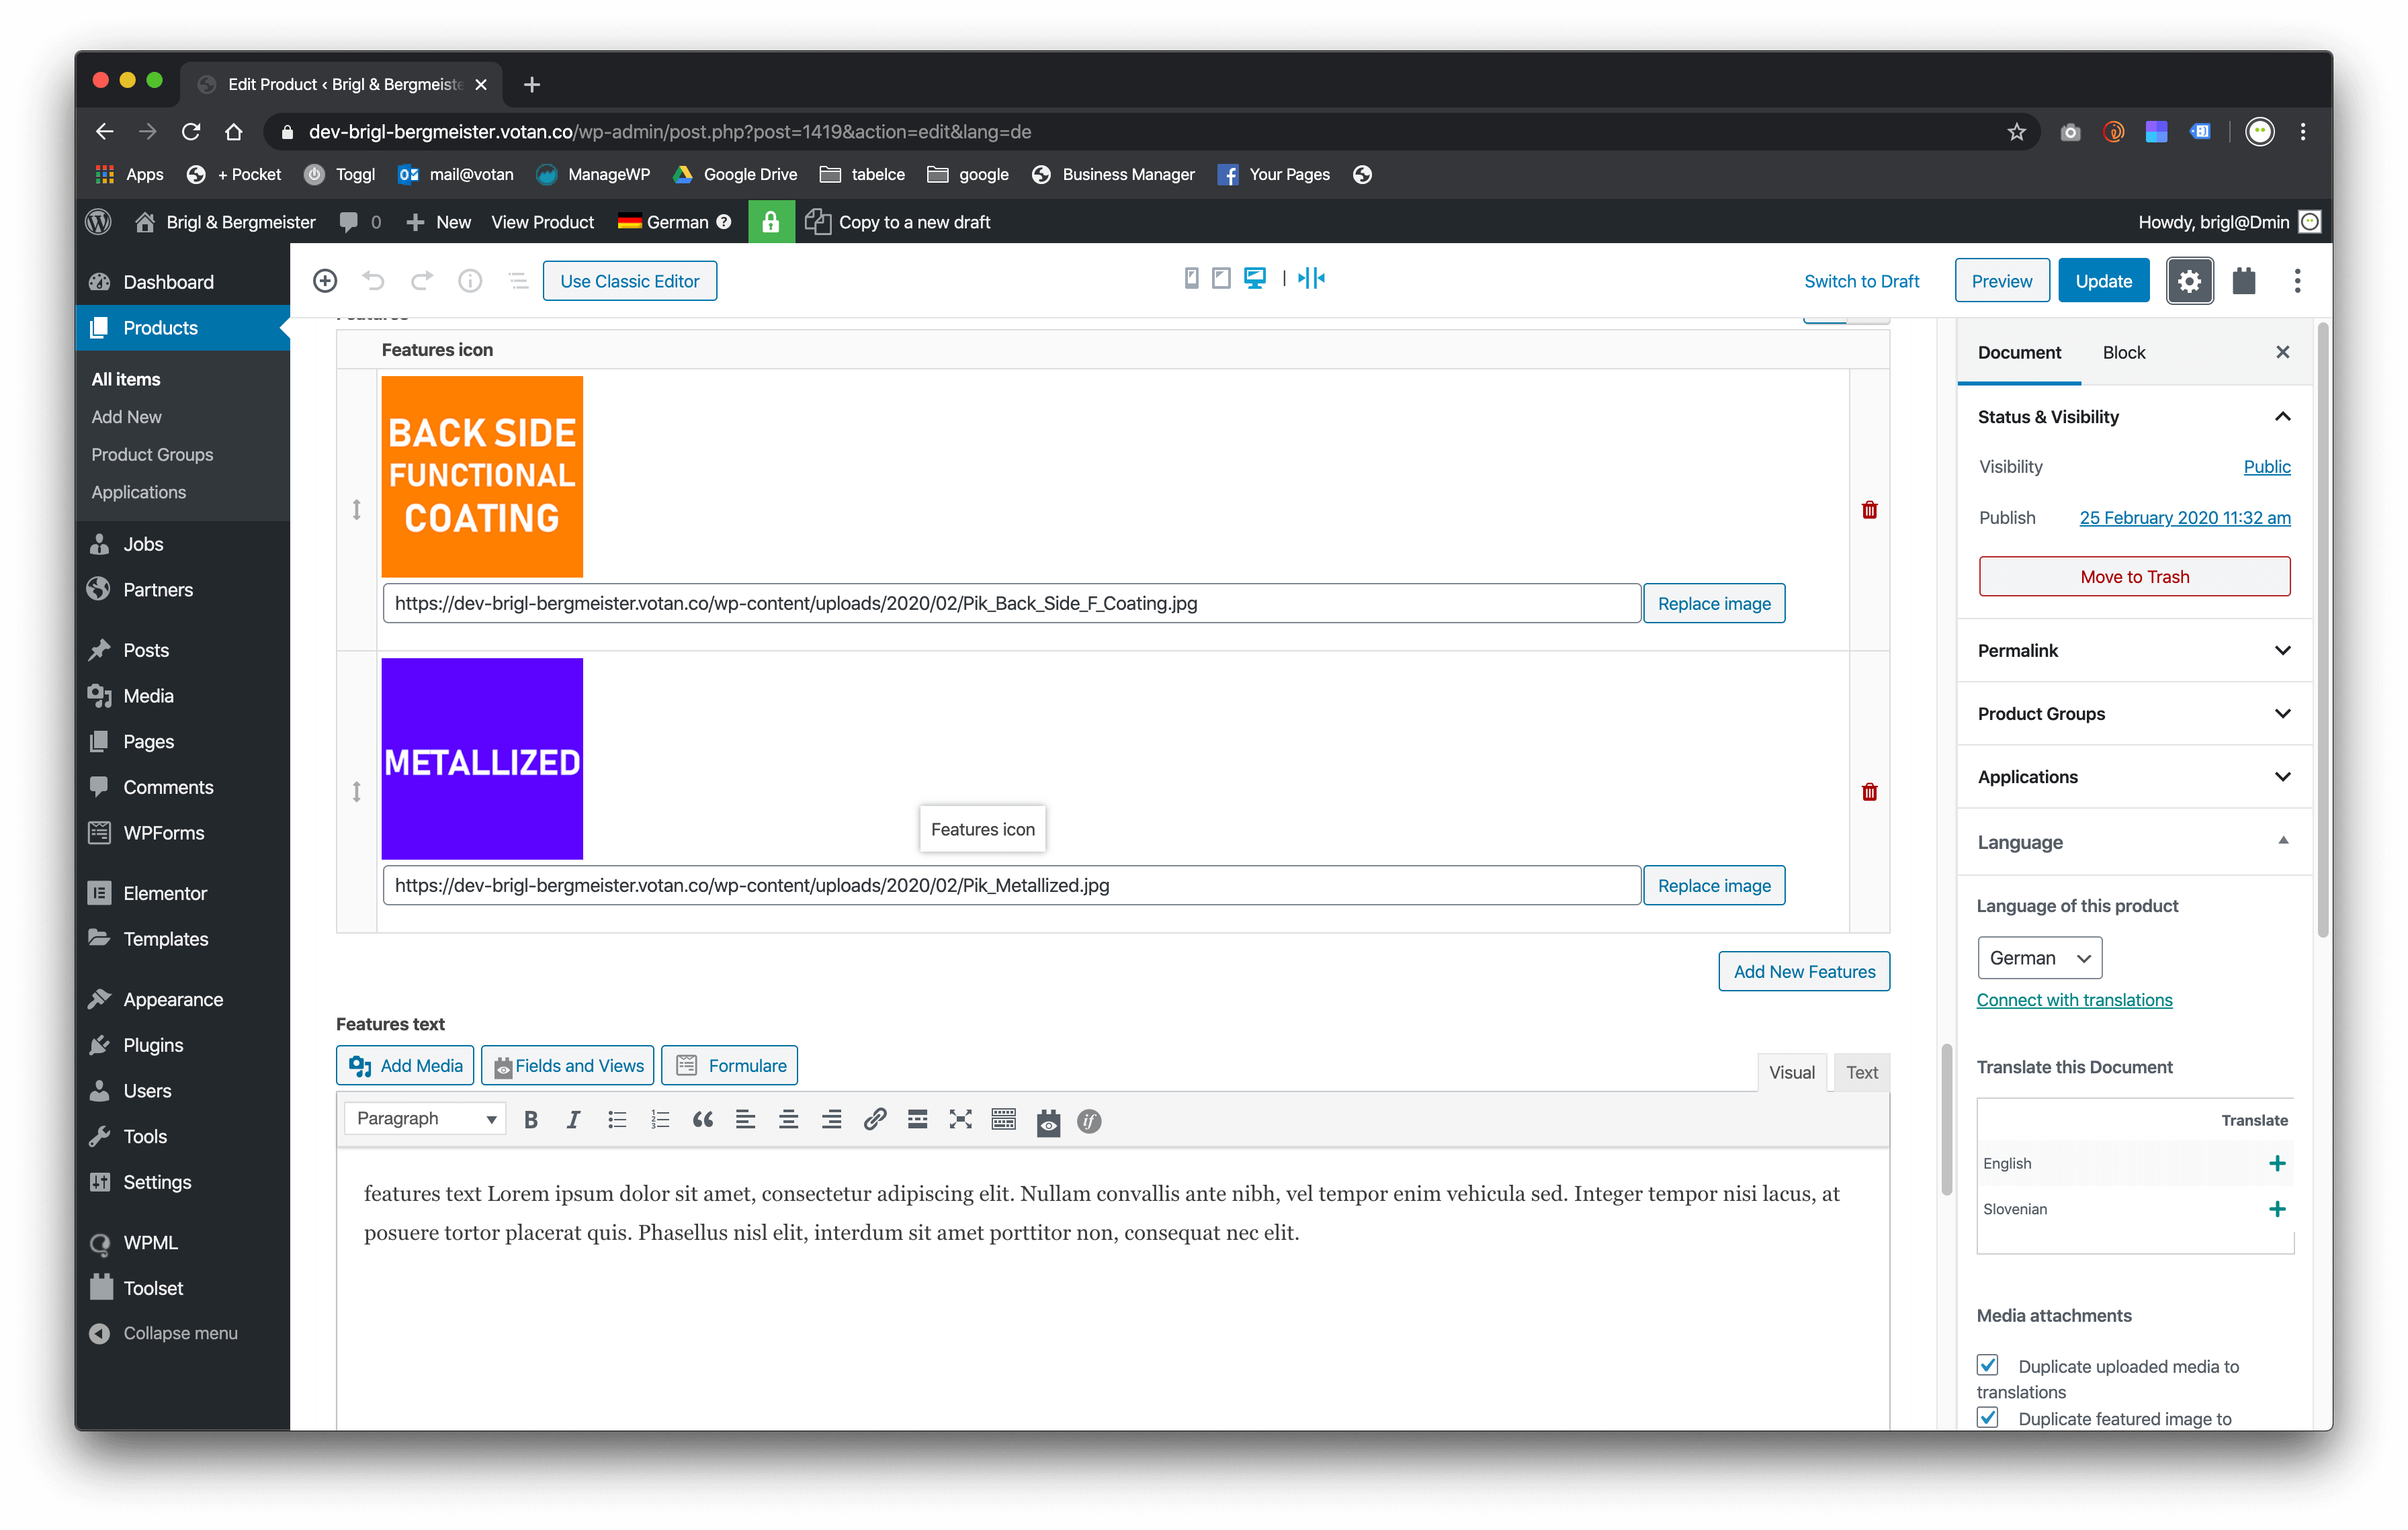Toggle Duplicate featured image checkbox
This screenshot has height=1530, width=2408.
click(x=1988, y=1418)
